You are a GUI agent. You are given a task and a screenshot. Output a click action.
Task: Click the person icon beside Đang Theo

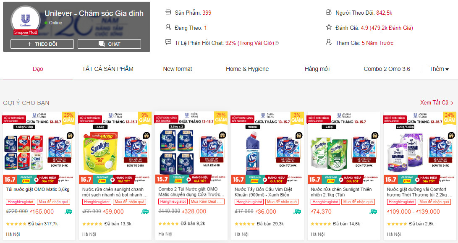click(168, 27)
